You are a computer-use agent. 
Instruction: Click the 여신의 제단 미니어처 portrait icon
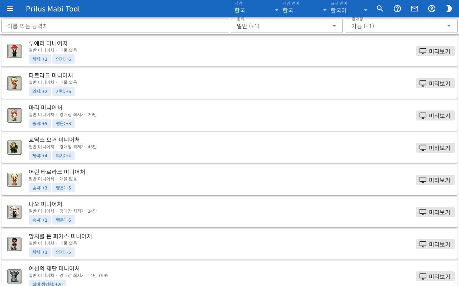pos(14,276)
